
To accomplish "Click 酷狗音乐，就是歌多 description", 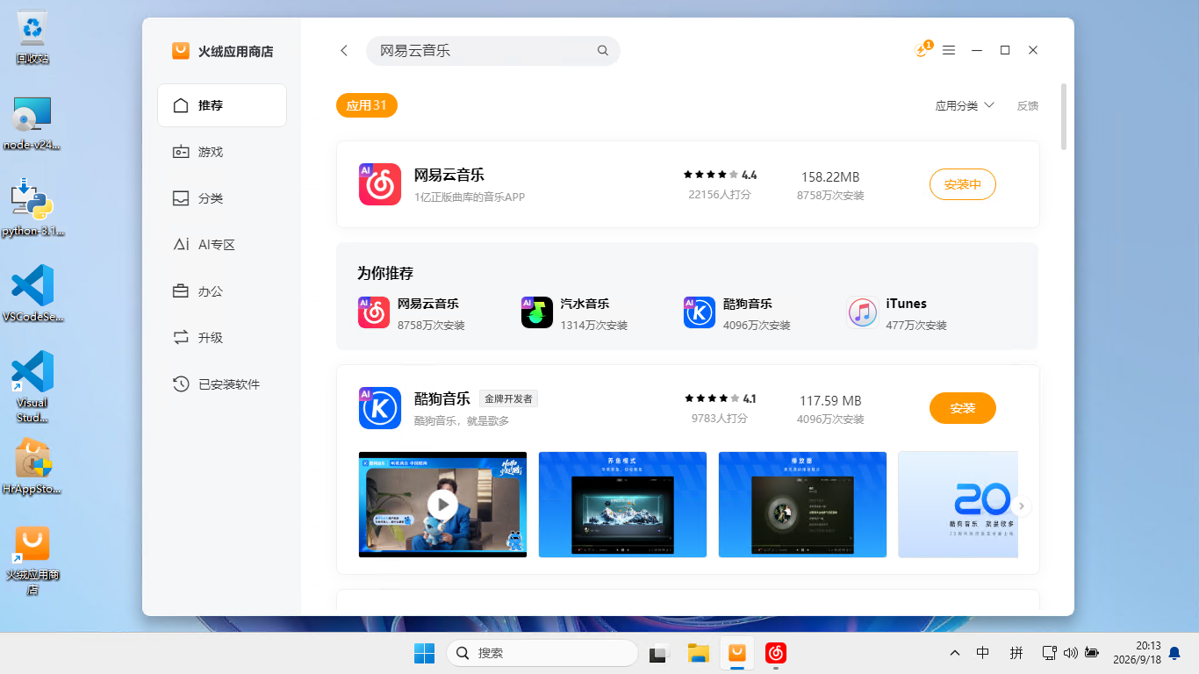I will pos(462,420).
